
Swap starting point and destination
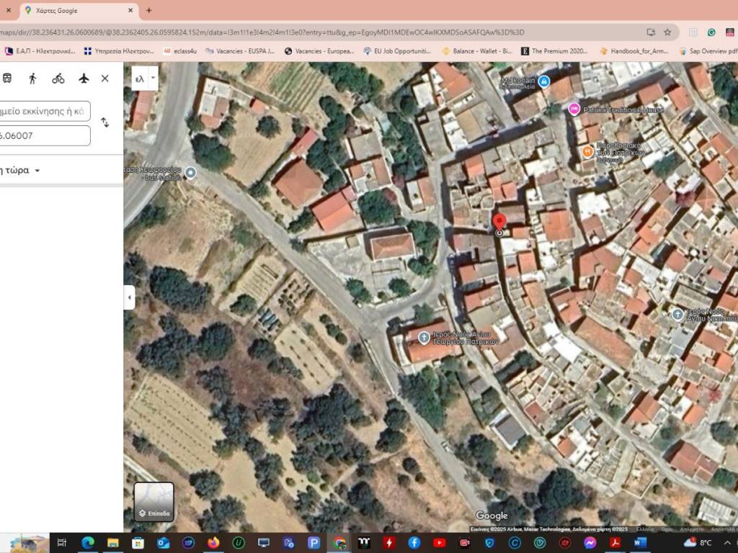tap(105, 122)
